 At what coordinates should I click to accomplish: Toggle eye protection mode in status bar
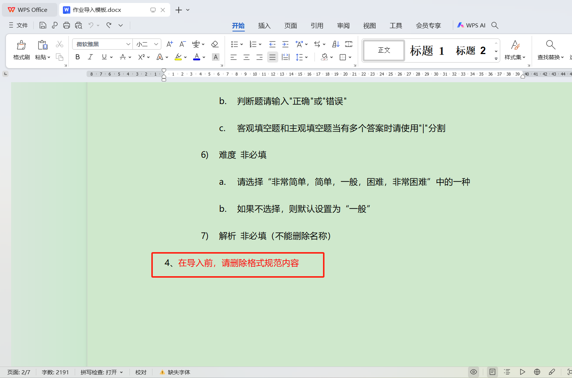tap(473, 372)
